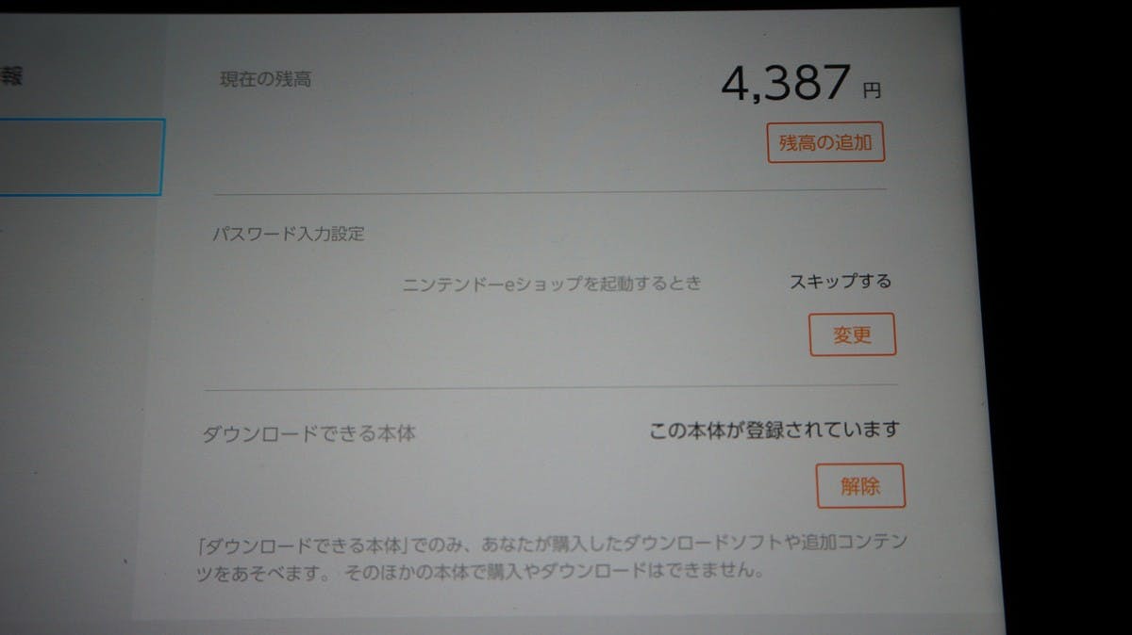Click the 現在の残高 label
Viewport: 1132px width, 635px height.
(x=265, y=79)
